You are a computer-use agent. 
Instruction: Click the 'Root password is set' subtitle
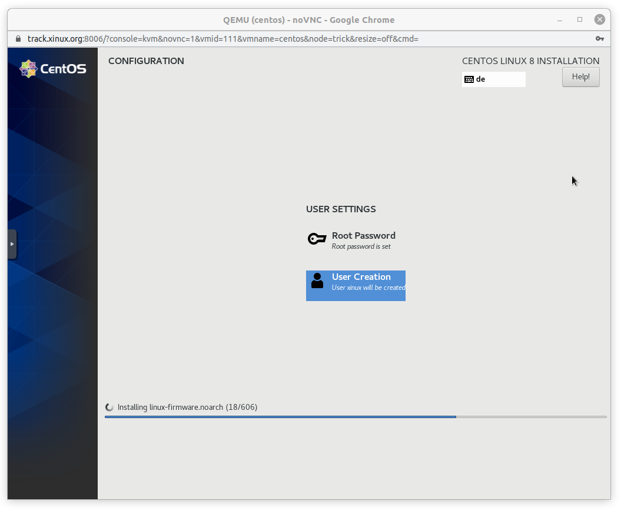point(361,246)
